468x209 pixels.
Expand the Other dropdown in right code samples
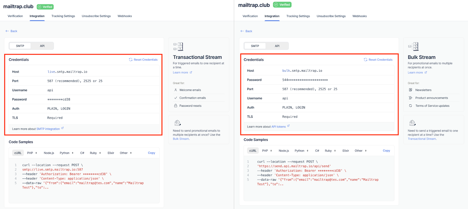click(361, 151)
